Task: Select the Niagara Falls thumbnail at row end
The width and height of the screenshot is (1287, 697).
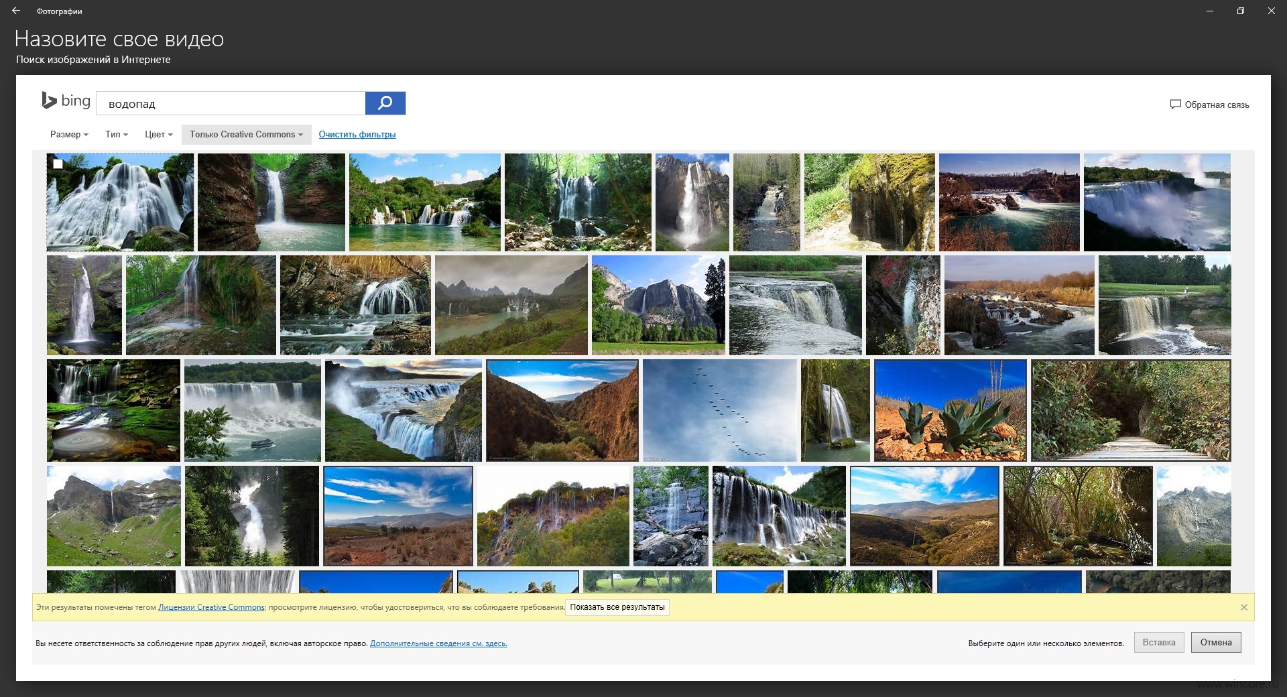Action: [x=1157, y=202]
